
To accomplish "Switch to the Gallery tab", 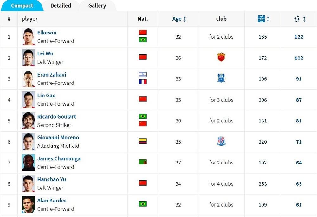I will click(x=97, y=6).
